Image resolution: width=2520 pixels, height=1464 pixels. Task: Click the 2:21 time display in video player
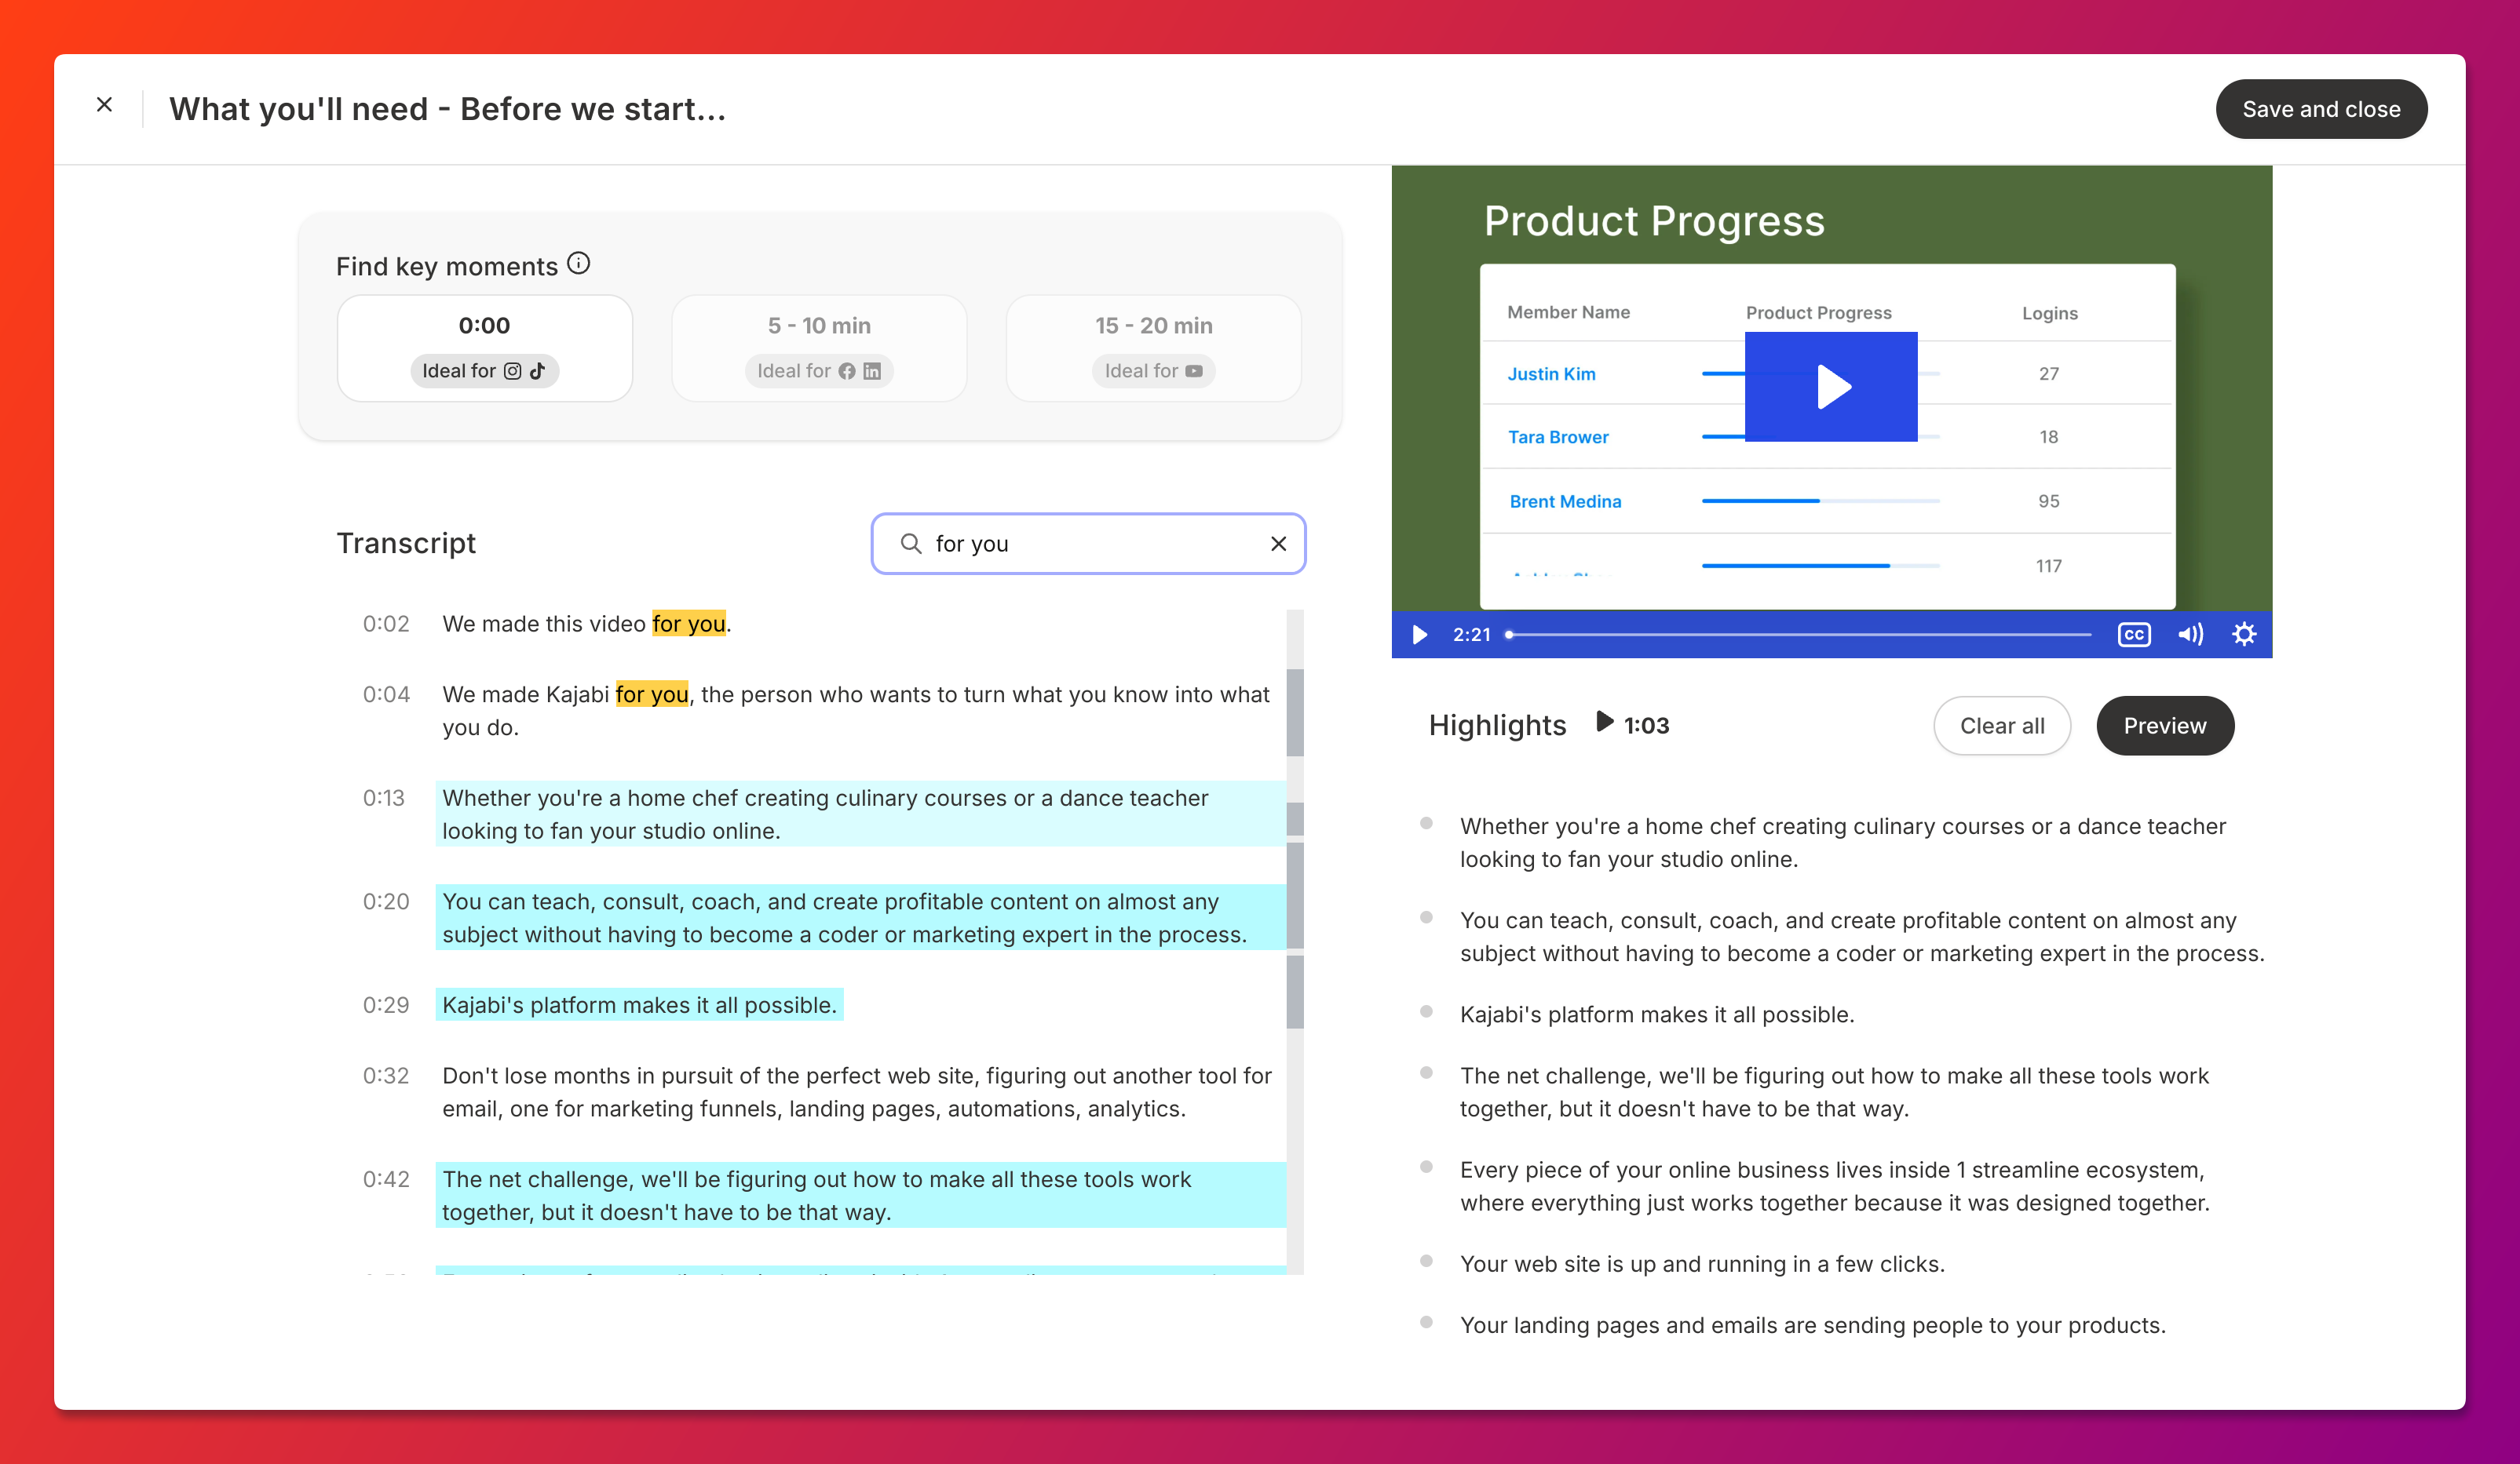pos(1471,635)
